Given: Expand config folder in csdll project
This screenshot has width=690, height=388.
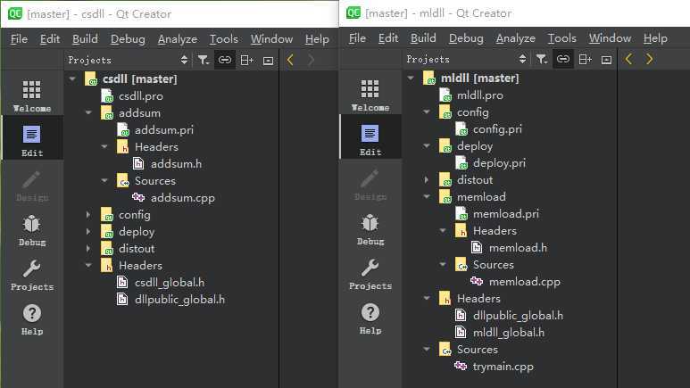Looking at the screenshot, I should tap(88, 215).
